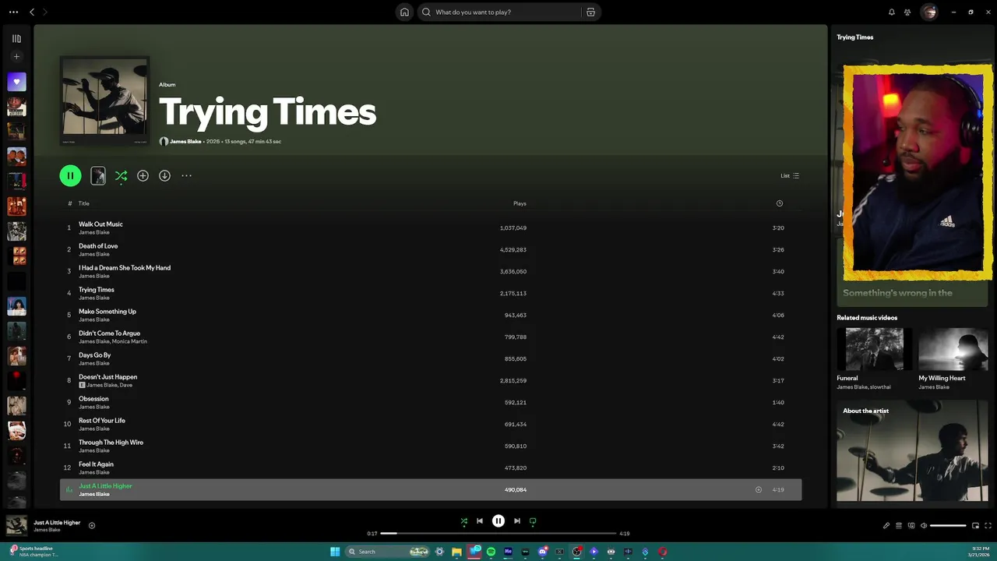Open Liked Songs in the sidebar
The width and height of the screenshot is (997, 561).
coord(16,82)
